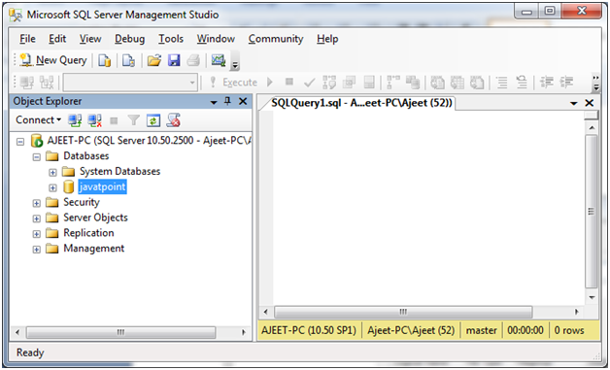Select the System Databases folder label
Image resolution: width=610 pixels, height=370 pixels.
click(x=119, y=171)
